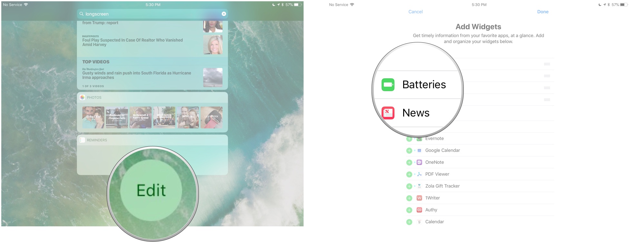Select the Google Calendar row label
631x244 pixels.
click(x=442, y=150)
